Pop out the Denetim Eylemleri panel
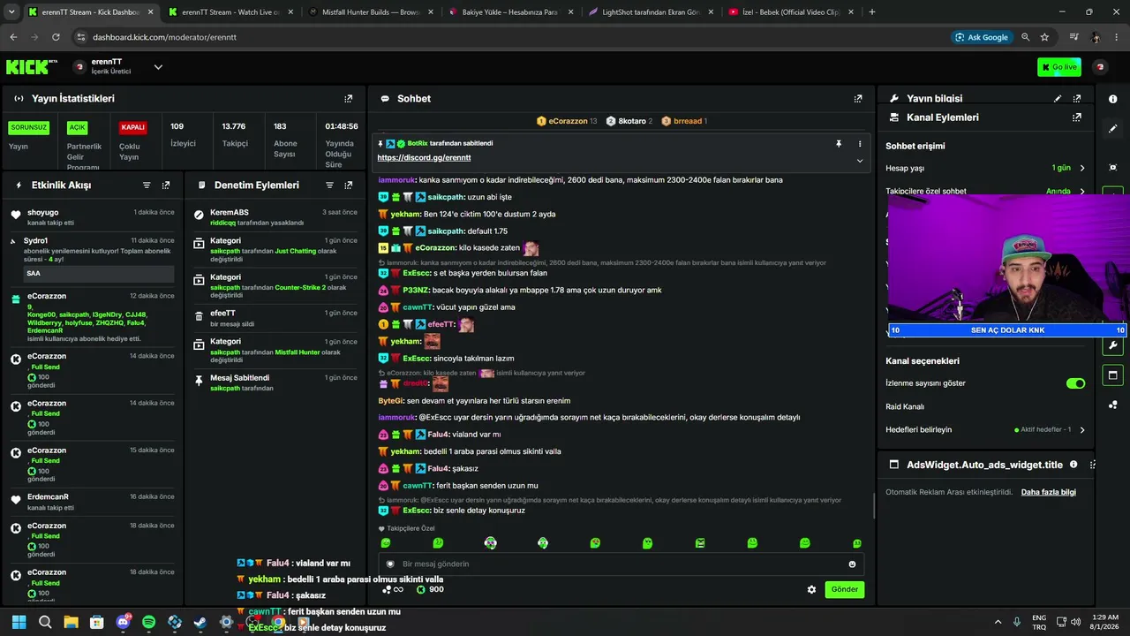1130x636 pixels. [348, 185]
